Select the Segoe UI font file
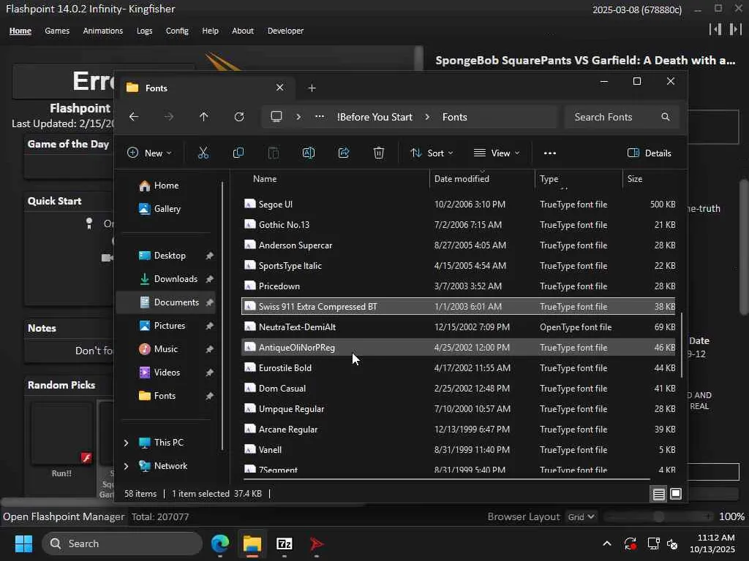 (459, 205)
